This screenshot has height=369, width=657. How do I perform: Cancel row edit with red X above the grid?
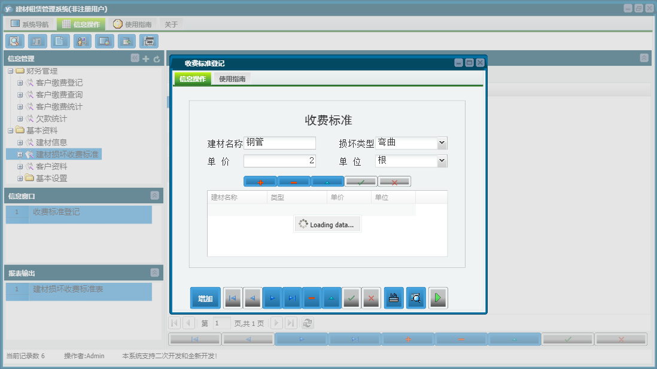pos(394,182)
